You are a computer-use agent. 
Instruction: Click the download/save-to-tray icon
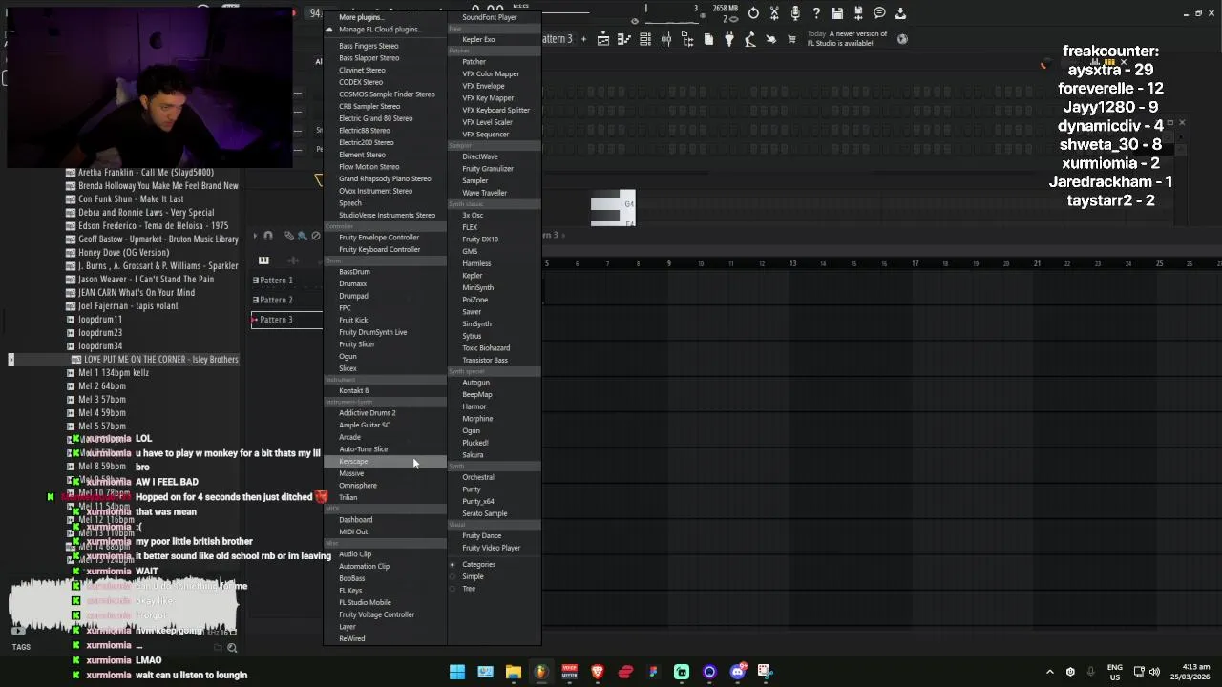click(x=900, y=13)
